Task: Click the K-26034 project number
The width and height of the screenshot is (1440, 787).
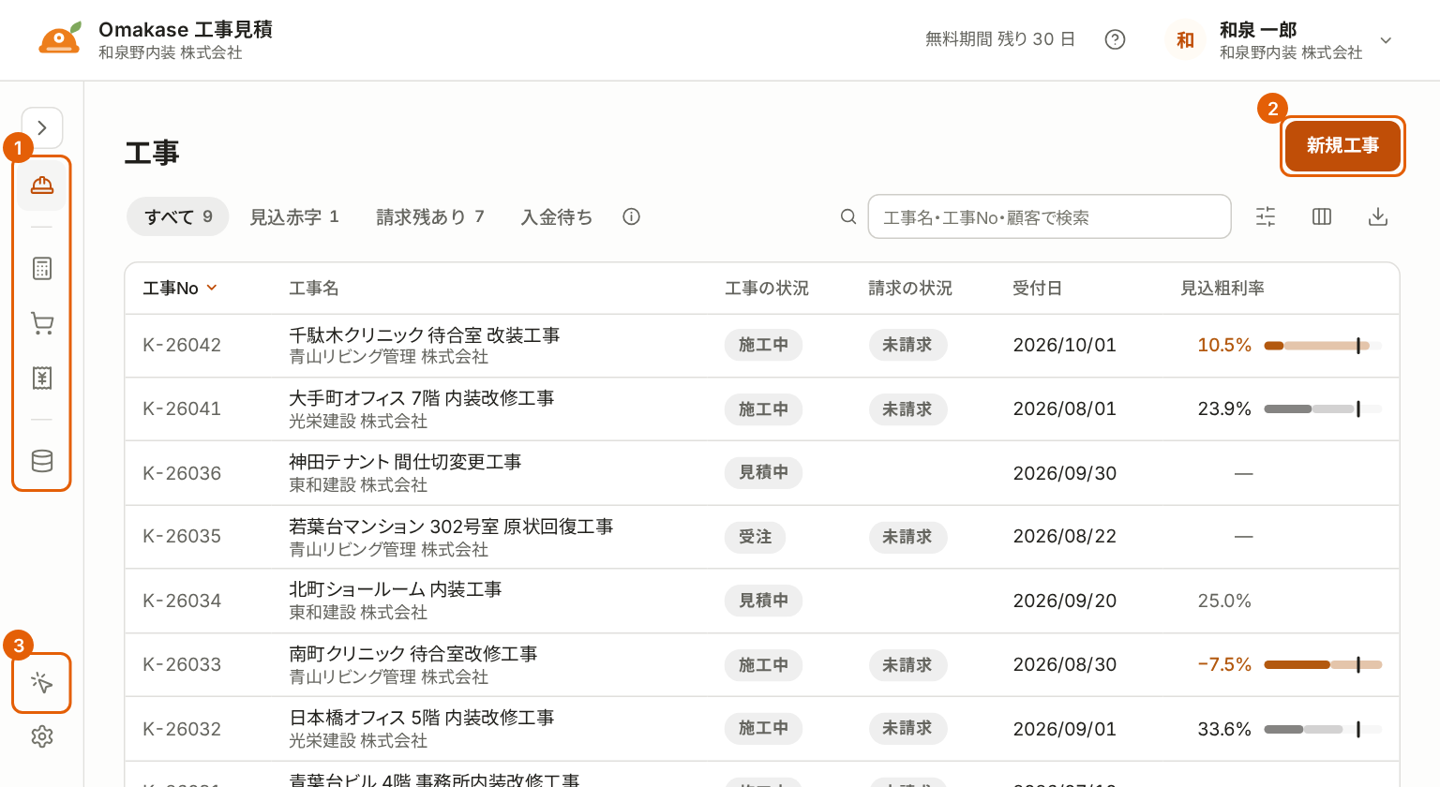Action: 182,601
